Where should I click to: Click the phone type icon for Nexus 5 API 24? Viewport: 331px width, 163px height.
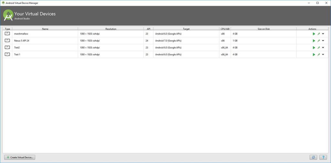click(x=7, y=41)
